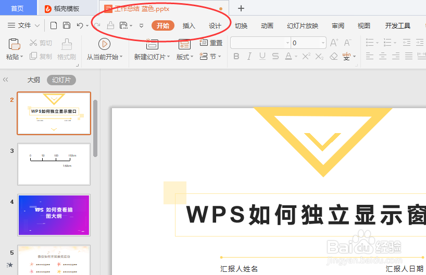The image size is (426, 275).
Task: Add a new document tab with +
Action: tap(241, 8)
